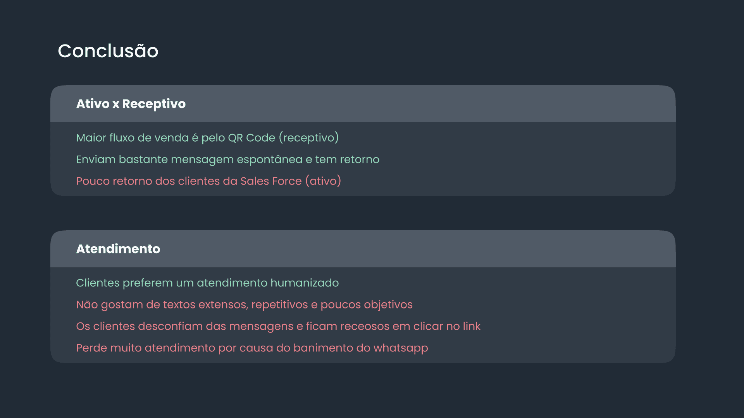Select the word (receptivo) in parentheses
This screenshot has width=744, height=418.
(x=309, y=138)
